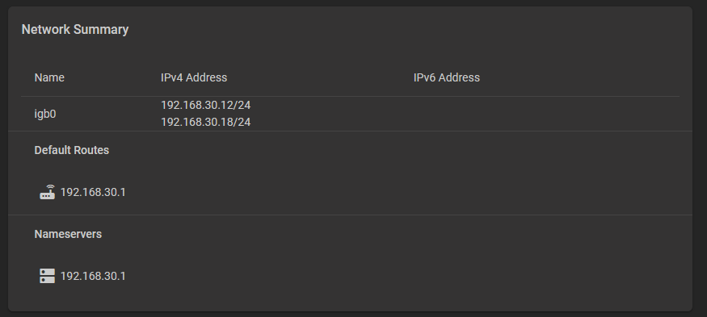The width and height of the screenshot is (707, 317).
Task: Click the IPv4 Address column header
Action: click(x=194, y=77)
